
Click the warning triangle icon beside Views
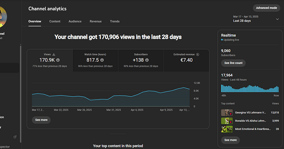(x=54, y=54)
